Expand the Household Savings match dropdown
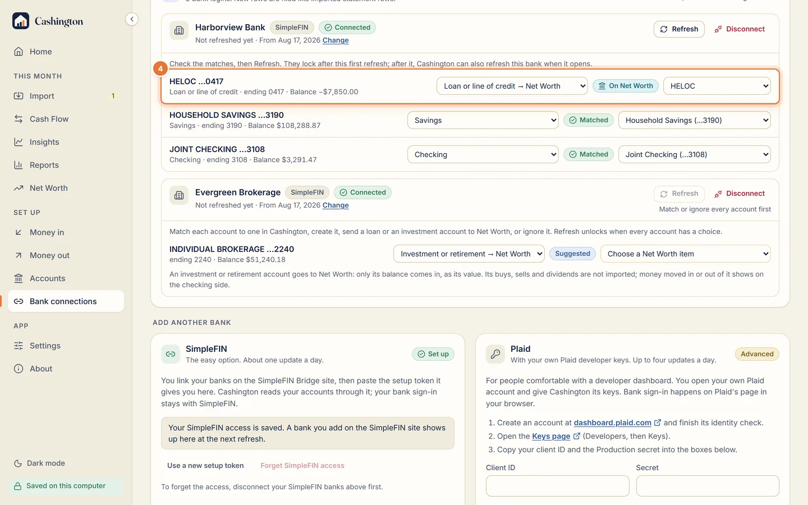808x505 pixels. [695, 120]
